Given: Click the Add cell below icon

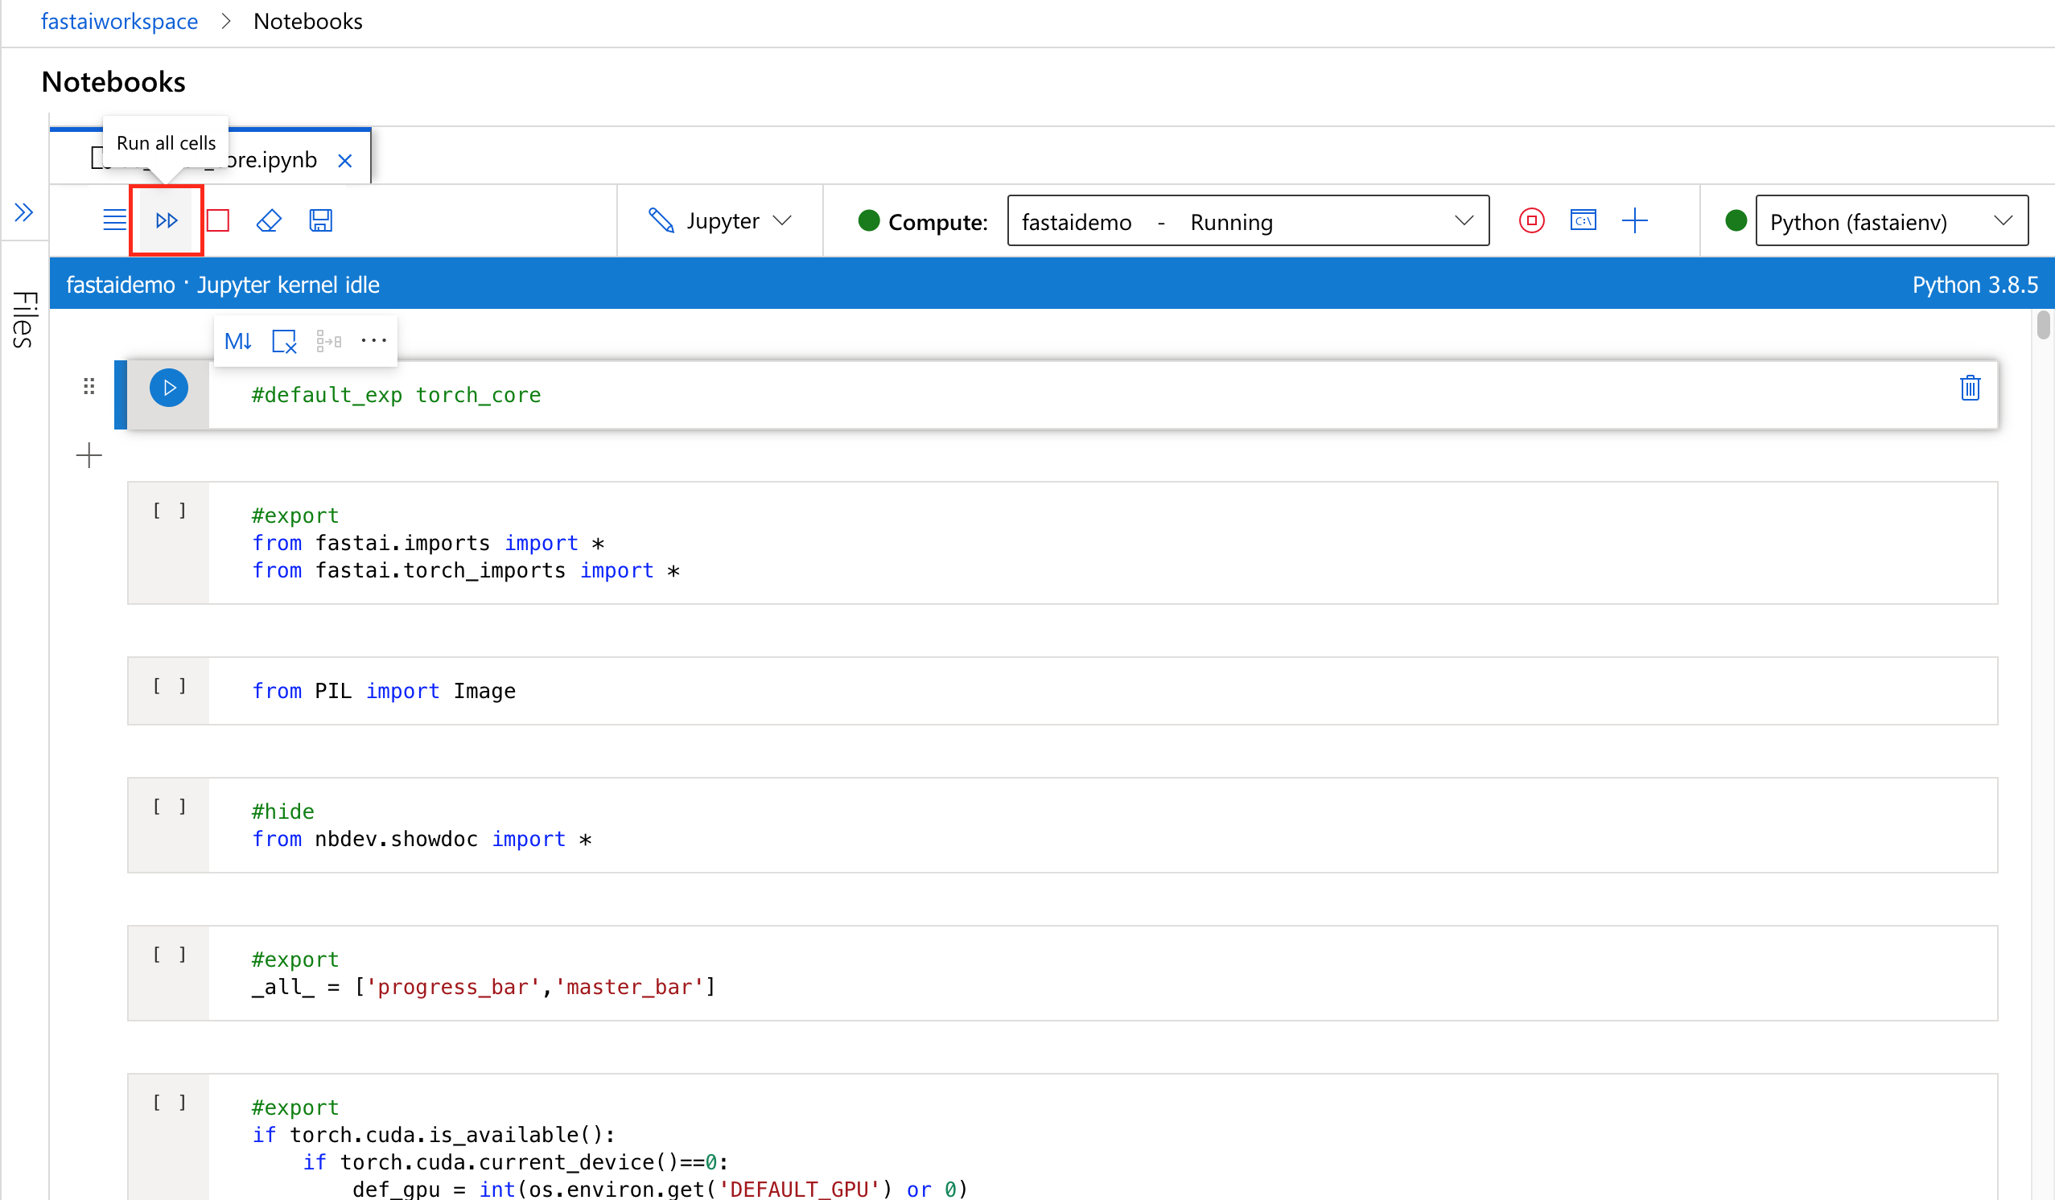Looking at the screenshot, I should 89,454.
